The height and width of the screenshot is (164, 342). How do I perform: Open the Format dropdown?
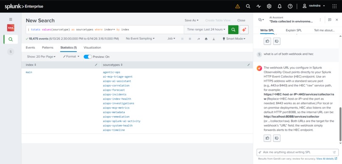[71, 56]
